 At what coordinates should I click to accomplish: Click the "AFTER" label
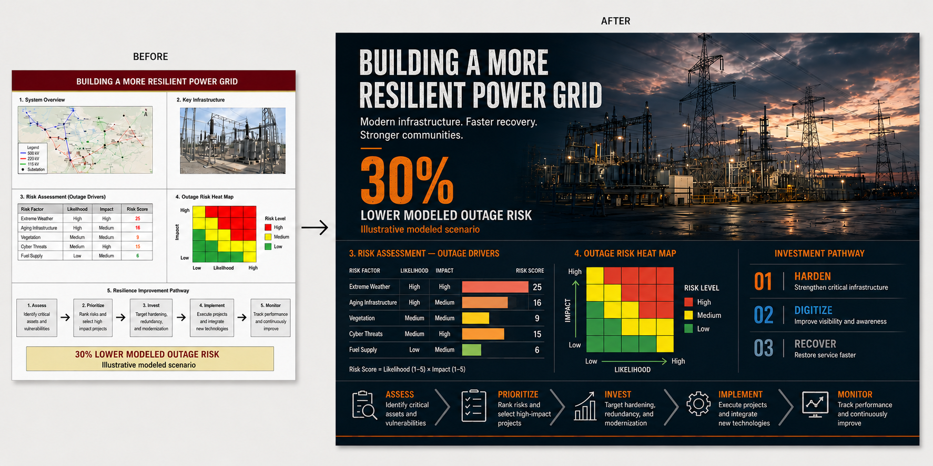[615, 21]
